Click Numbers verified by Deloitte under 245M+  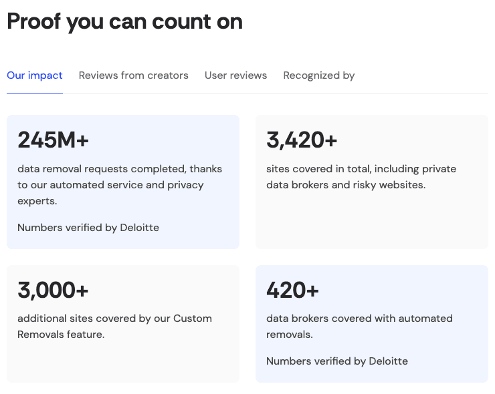click(x=88, y=228)
